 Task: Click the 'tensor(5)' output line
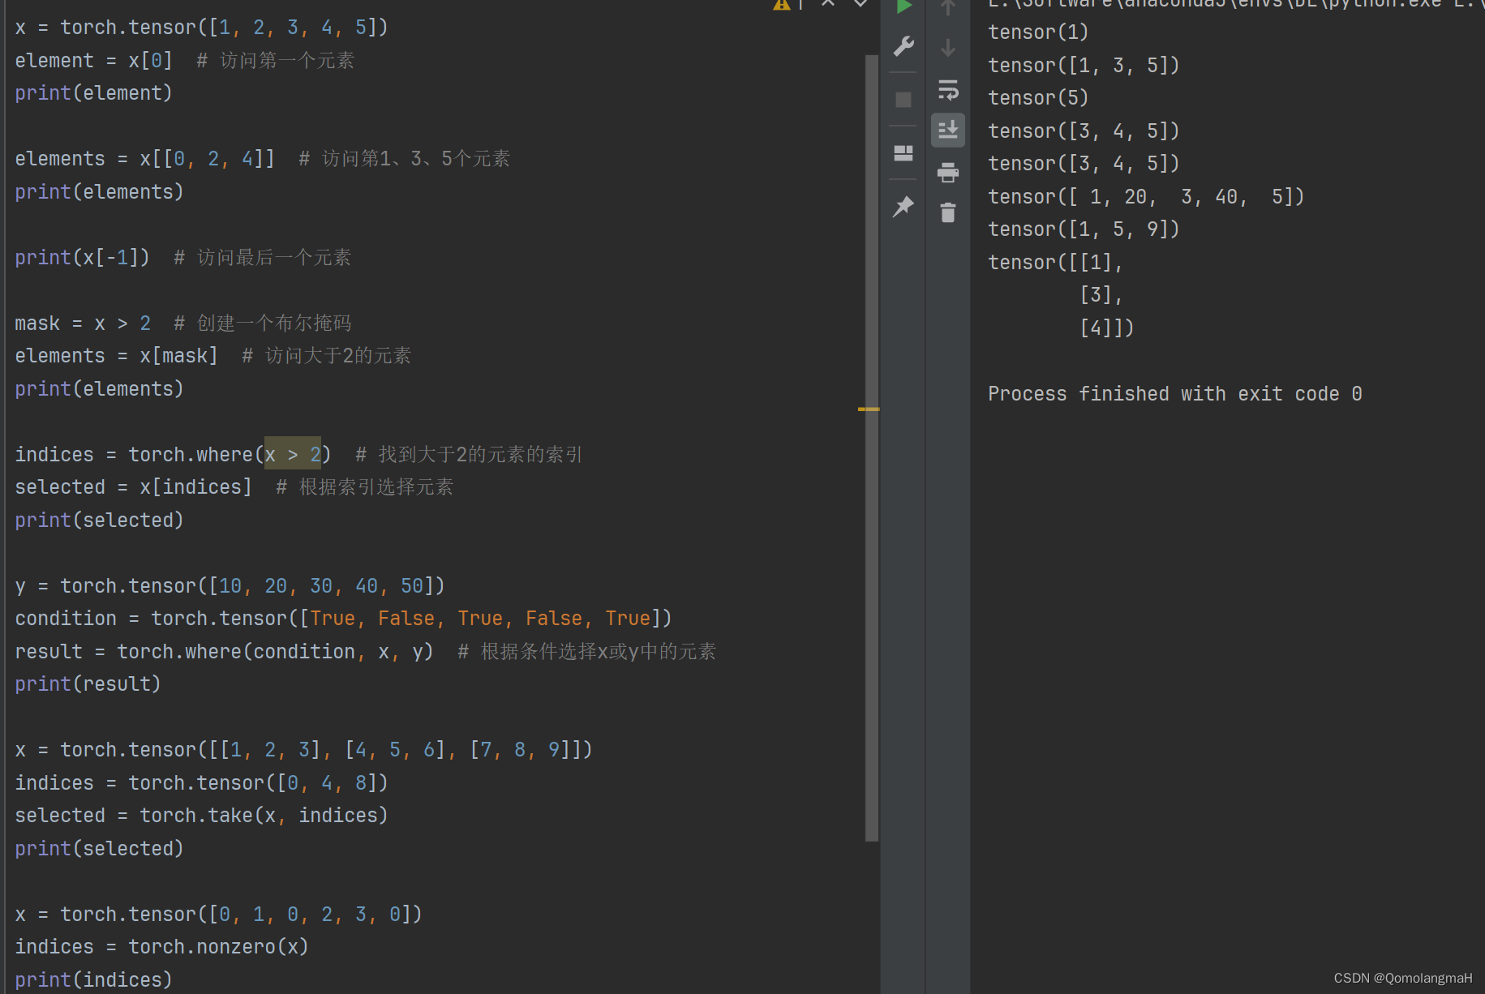[x=1038, y=98]
